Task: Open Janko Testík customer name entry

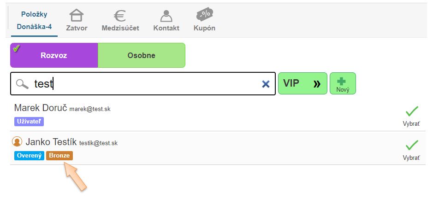Action: point(51,142)
